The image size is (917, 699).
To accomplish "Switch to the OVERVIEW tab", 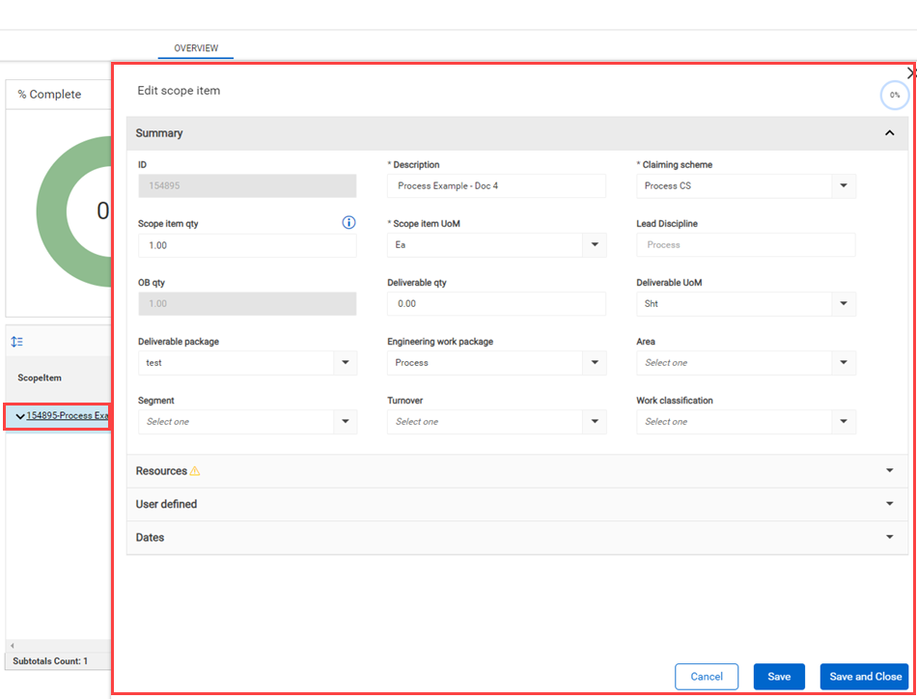I will (x=196, y=48).
